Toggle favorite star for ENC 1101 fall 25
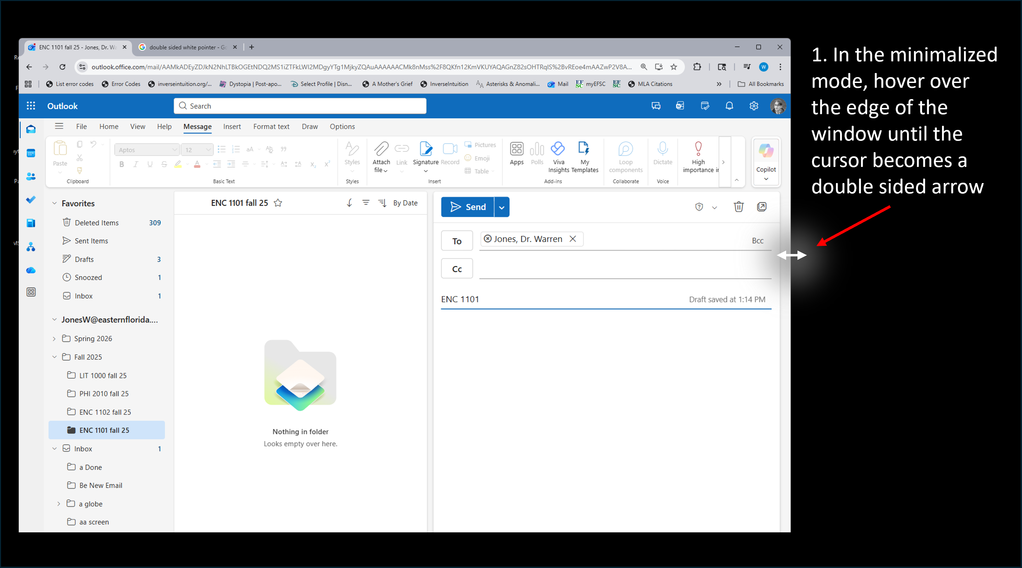 (278, 203)
